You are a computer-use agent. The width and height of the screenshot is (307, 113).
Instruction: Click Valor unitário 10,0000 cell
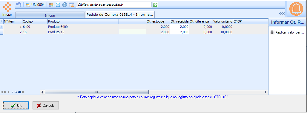(x=223, y=32)
